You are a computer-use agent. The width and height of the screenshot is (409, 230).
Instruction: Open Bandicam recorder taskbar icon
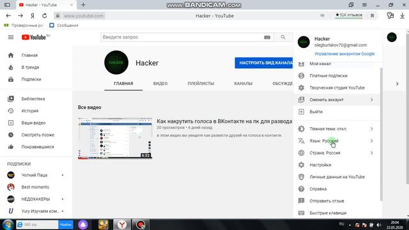(x=141, y=224)
